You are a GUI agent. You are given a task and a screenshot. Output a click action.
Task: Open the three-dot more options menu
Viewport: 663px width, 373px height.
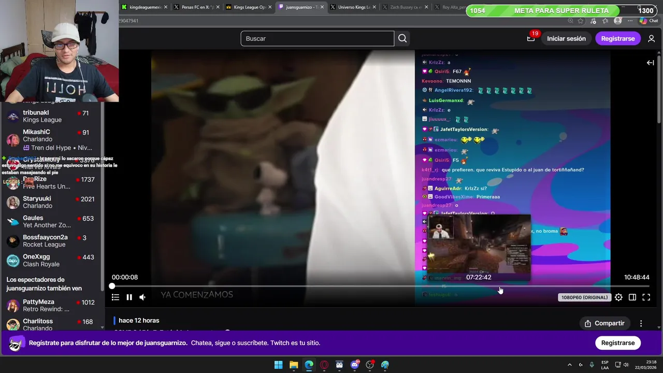[x=641, y=323]
